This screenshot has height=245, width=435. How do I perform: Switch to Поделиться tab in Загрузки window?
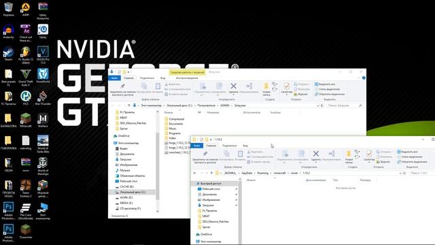point(147,78)
